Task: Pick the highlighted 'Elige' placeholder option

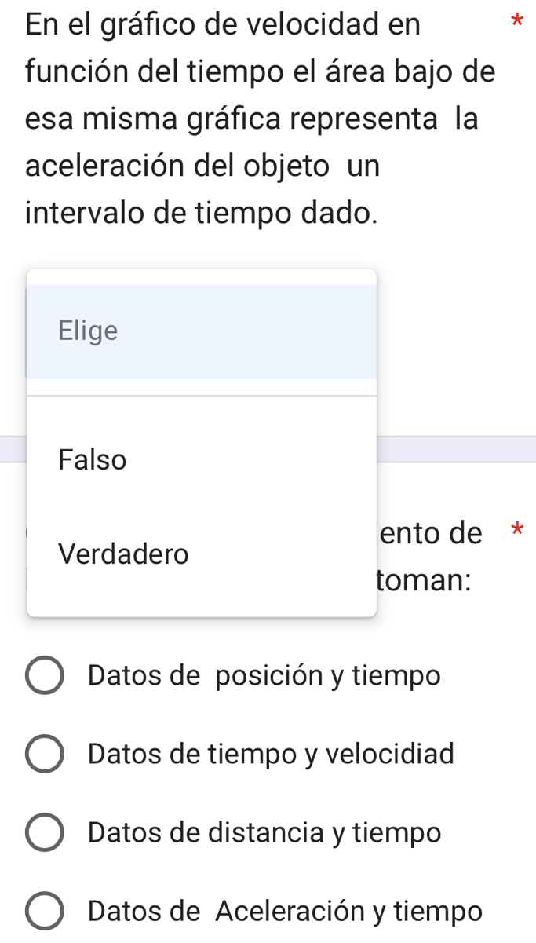Action: pos(88,331)
